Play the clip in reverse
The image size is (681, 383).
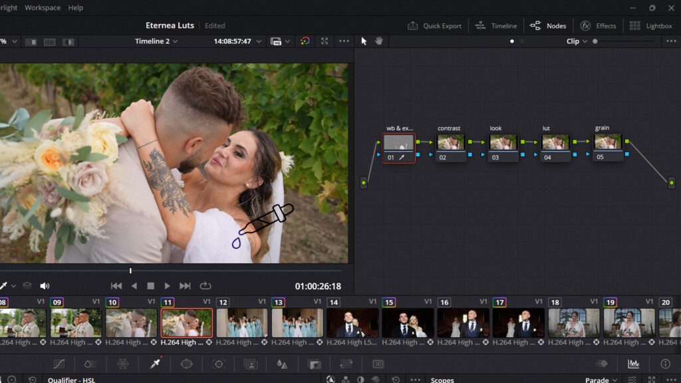pos(134,286)
